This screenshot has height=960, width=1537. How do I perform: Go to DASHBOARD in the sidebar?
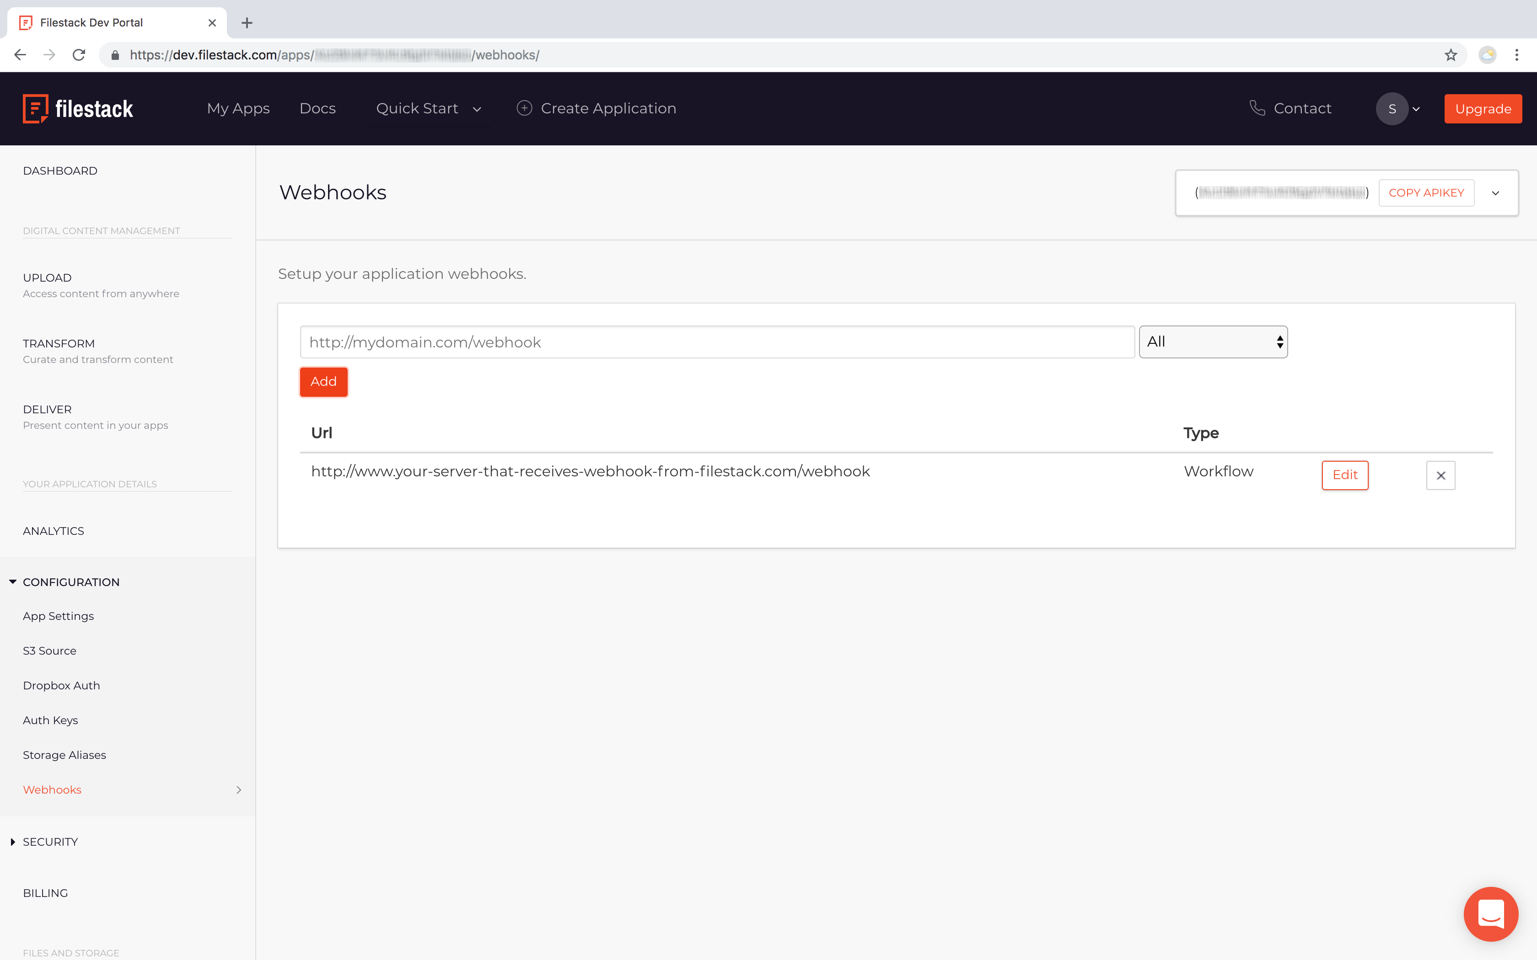(60, 171)
